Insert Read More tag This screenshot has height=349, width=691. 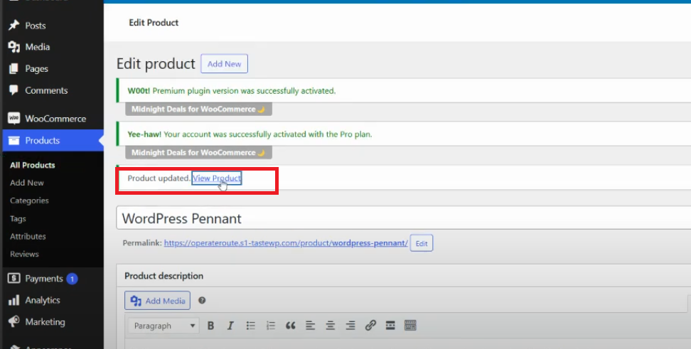pyautogui.click(x=390, y=326)
